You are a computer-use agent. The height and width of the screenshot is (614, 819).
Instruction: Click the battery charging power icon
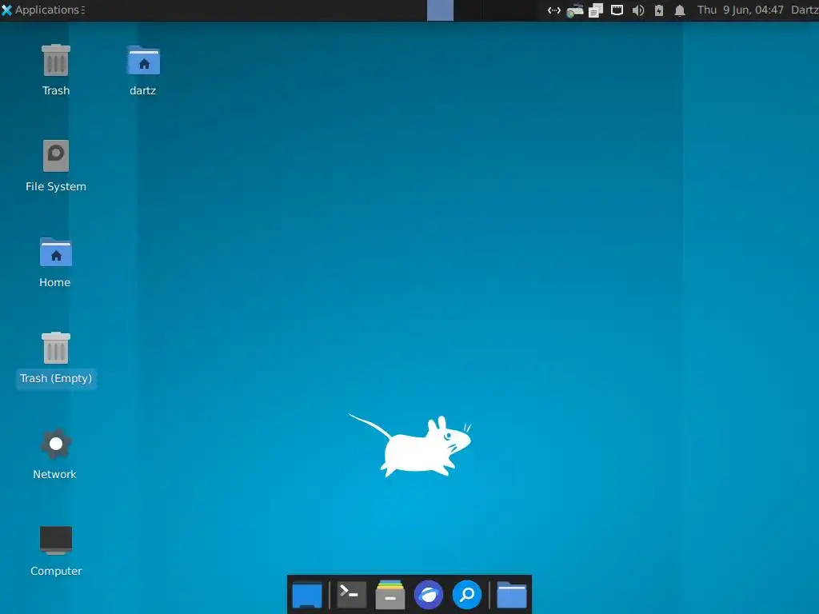click(x=659, y=10)
